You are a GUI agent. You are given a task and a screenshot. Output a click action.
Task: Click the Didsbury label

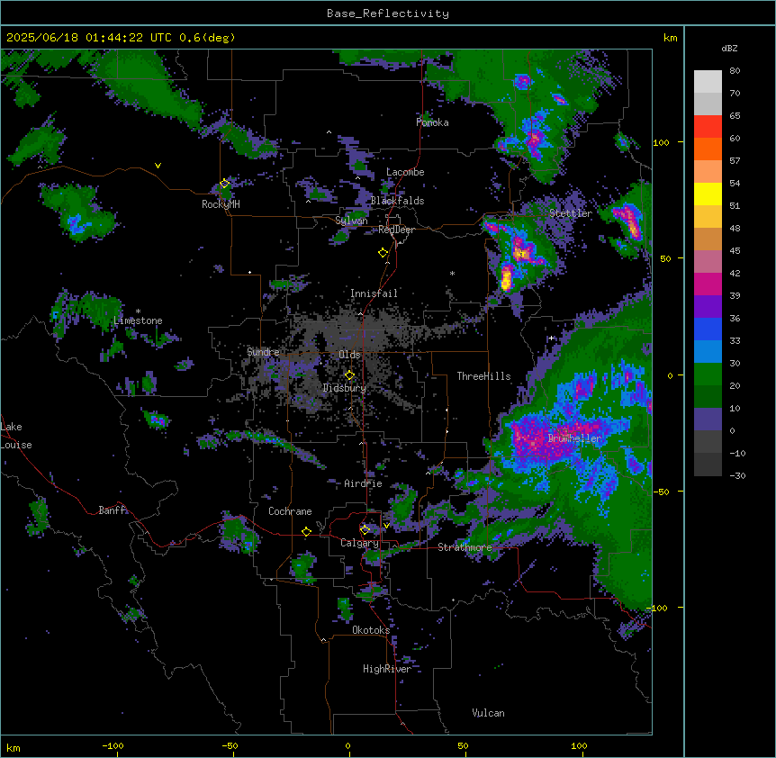[x=345, y=388]
